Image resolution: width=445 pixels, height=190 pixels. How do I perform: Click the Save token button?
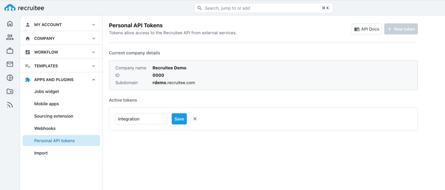coord(179,119)
